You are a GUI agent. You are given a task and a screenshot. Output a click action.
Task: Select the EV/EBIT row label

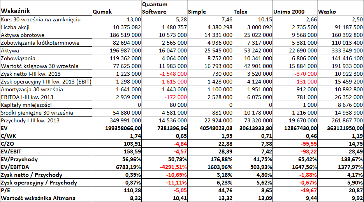[x=11, y=151]
